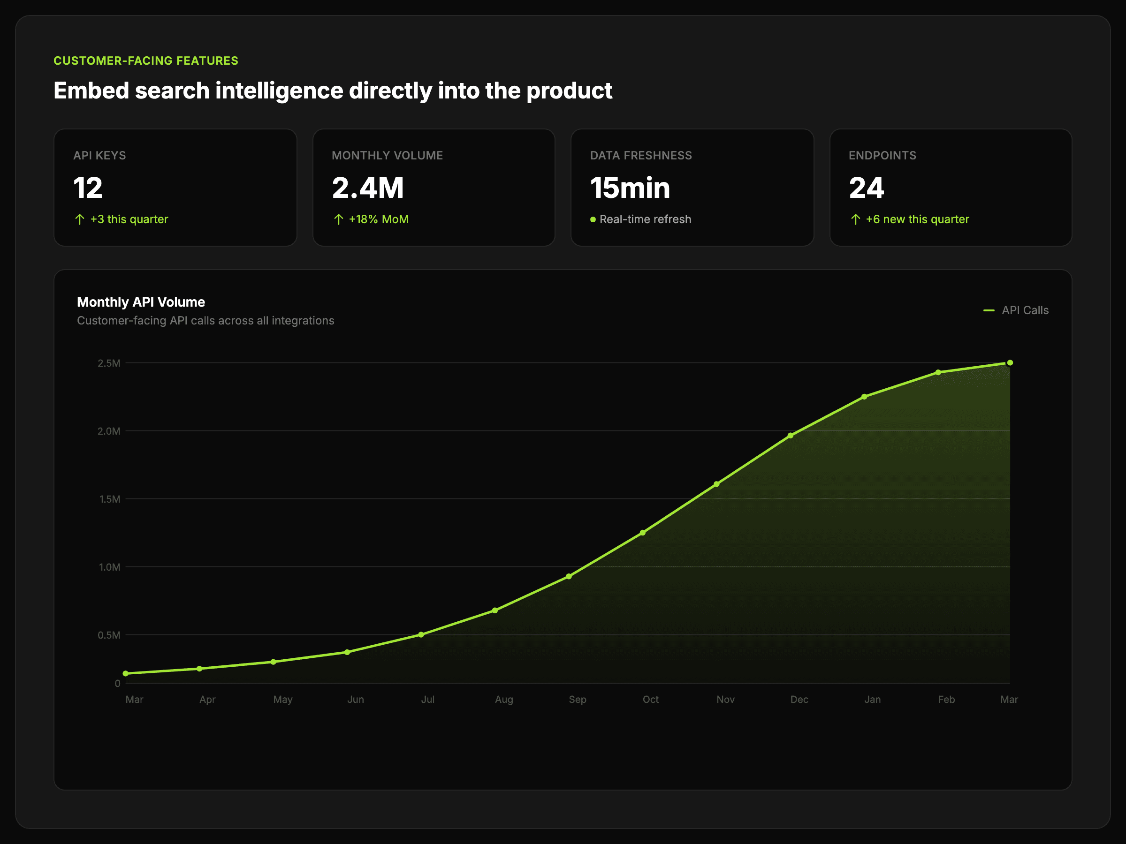The width and height of the screenshot is (1126, 844).
Task: Open the Monthly Volume 2.4M card
Action: point(434,187)
